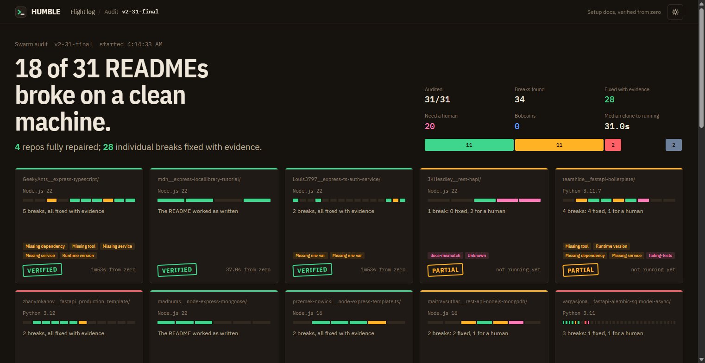Click the PARTIAL stamp on teamhide card
The width and height of the screenshot is (705, 363).
click(x=580, y=270)
